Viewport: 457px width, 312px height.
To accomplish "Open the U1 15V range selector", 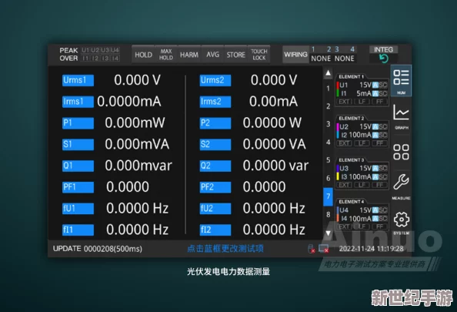I will (x=365, y=86).
